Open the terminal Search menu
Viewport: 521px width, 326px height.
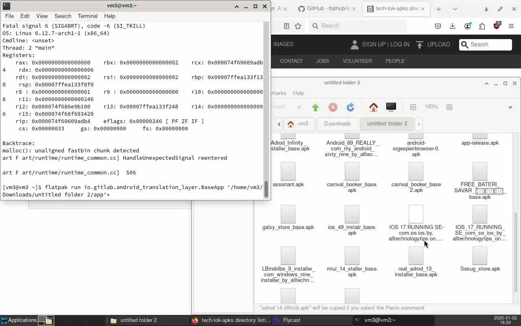63,16
